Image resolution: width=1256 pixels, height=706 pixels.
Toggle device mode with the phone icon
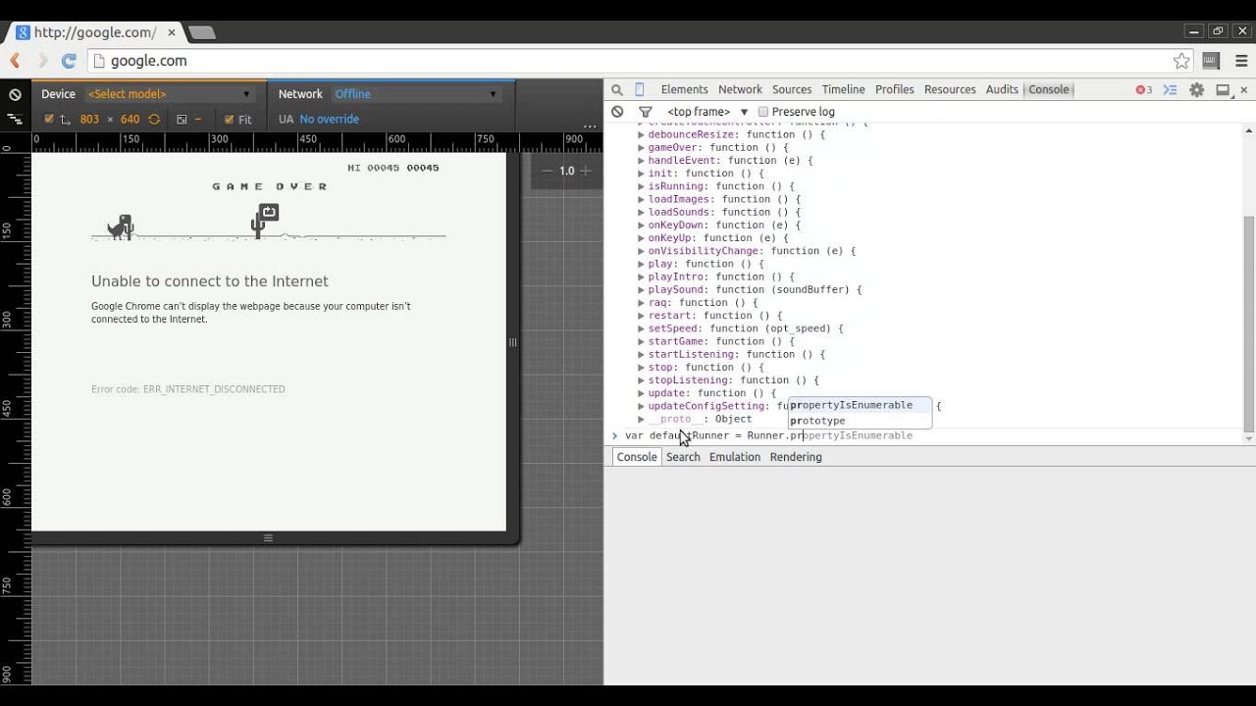click(x=640, y=90)
